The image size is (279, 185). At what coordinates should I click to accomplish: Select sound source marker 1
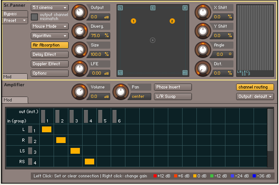[133, 21]
